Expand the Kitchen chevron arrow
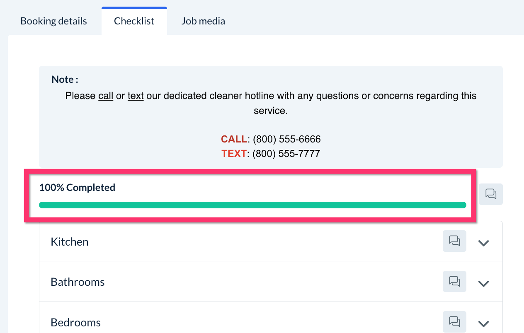This screenshot has height=333, width=524. point(483,243)
